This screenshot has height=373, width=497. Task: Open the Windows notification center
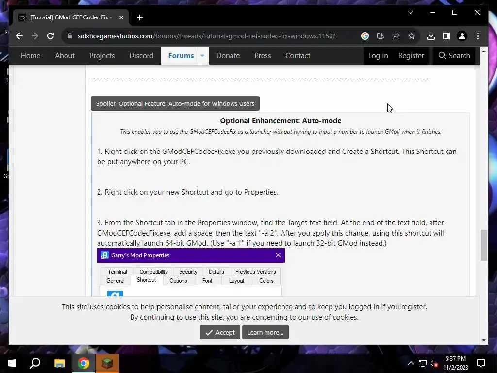tap(481, 363)
